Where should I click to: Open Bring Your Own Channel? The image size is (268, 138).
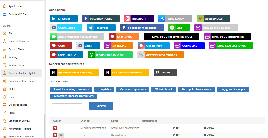pyautogui.click(x=21, y=81)
